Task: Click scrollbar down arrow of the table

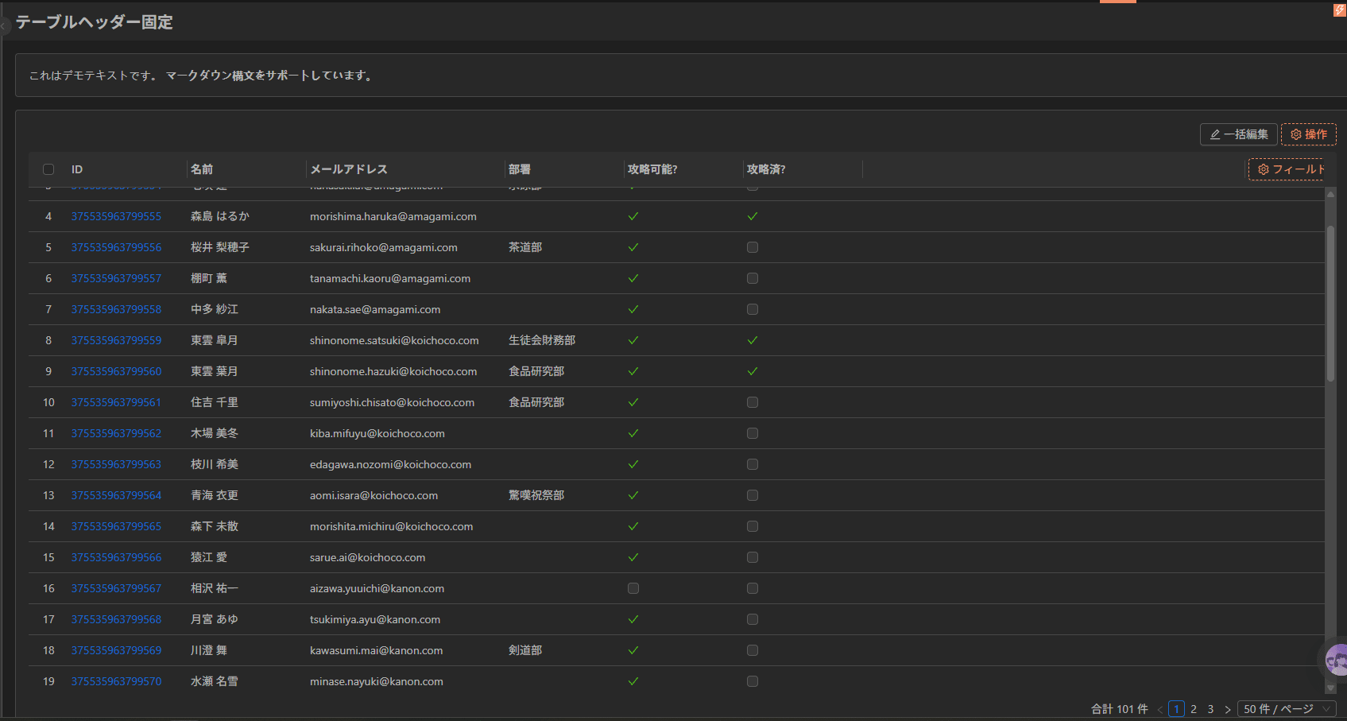Action: 1330,688
